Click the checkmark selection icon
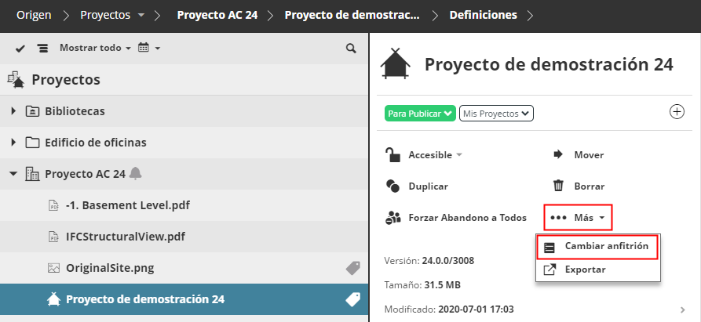Image resolution: width=701 pixels, height=322 pixels. click(x=20, y=49)
